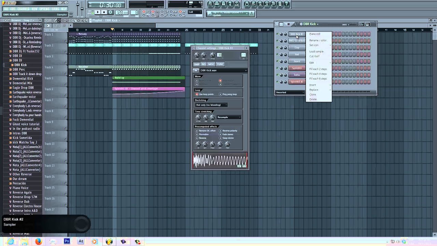Select the Snare channel button

tap(297, 61)
